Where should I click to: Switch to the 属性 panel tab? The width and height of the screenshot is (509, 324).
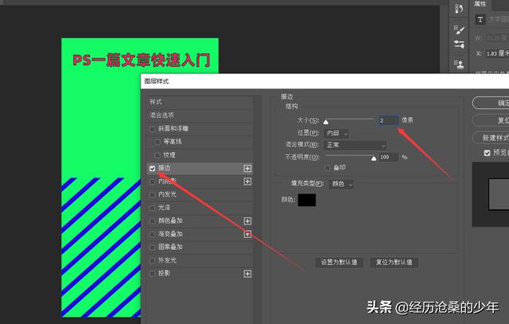tap(480, 4)
